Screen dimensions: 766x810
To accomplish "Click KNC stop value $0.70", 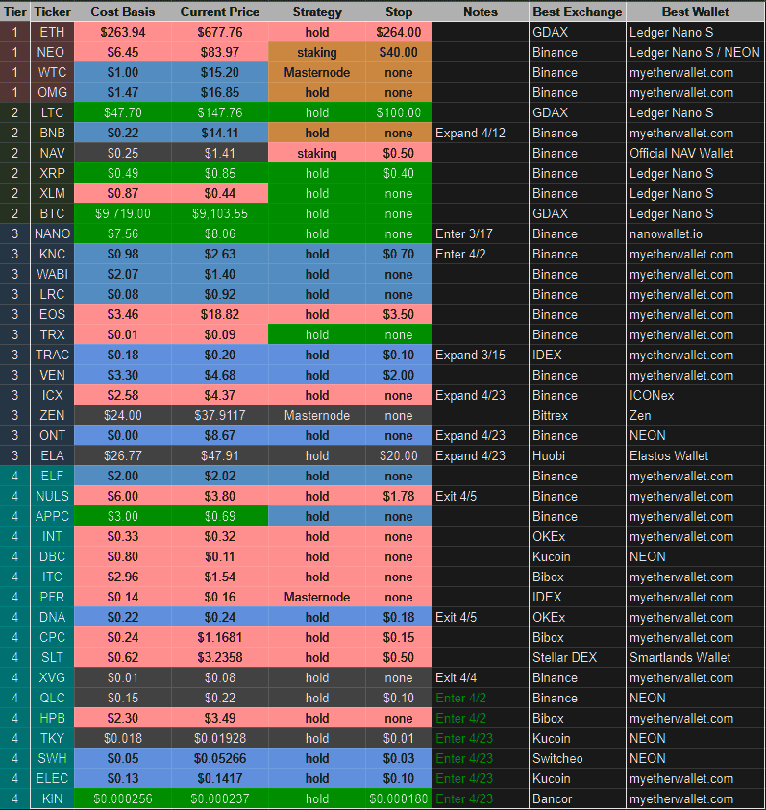I will (399, 254).
